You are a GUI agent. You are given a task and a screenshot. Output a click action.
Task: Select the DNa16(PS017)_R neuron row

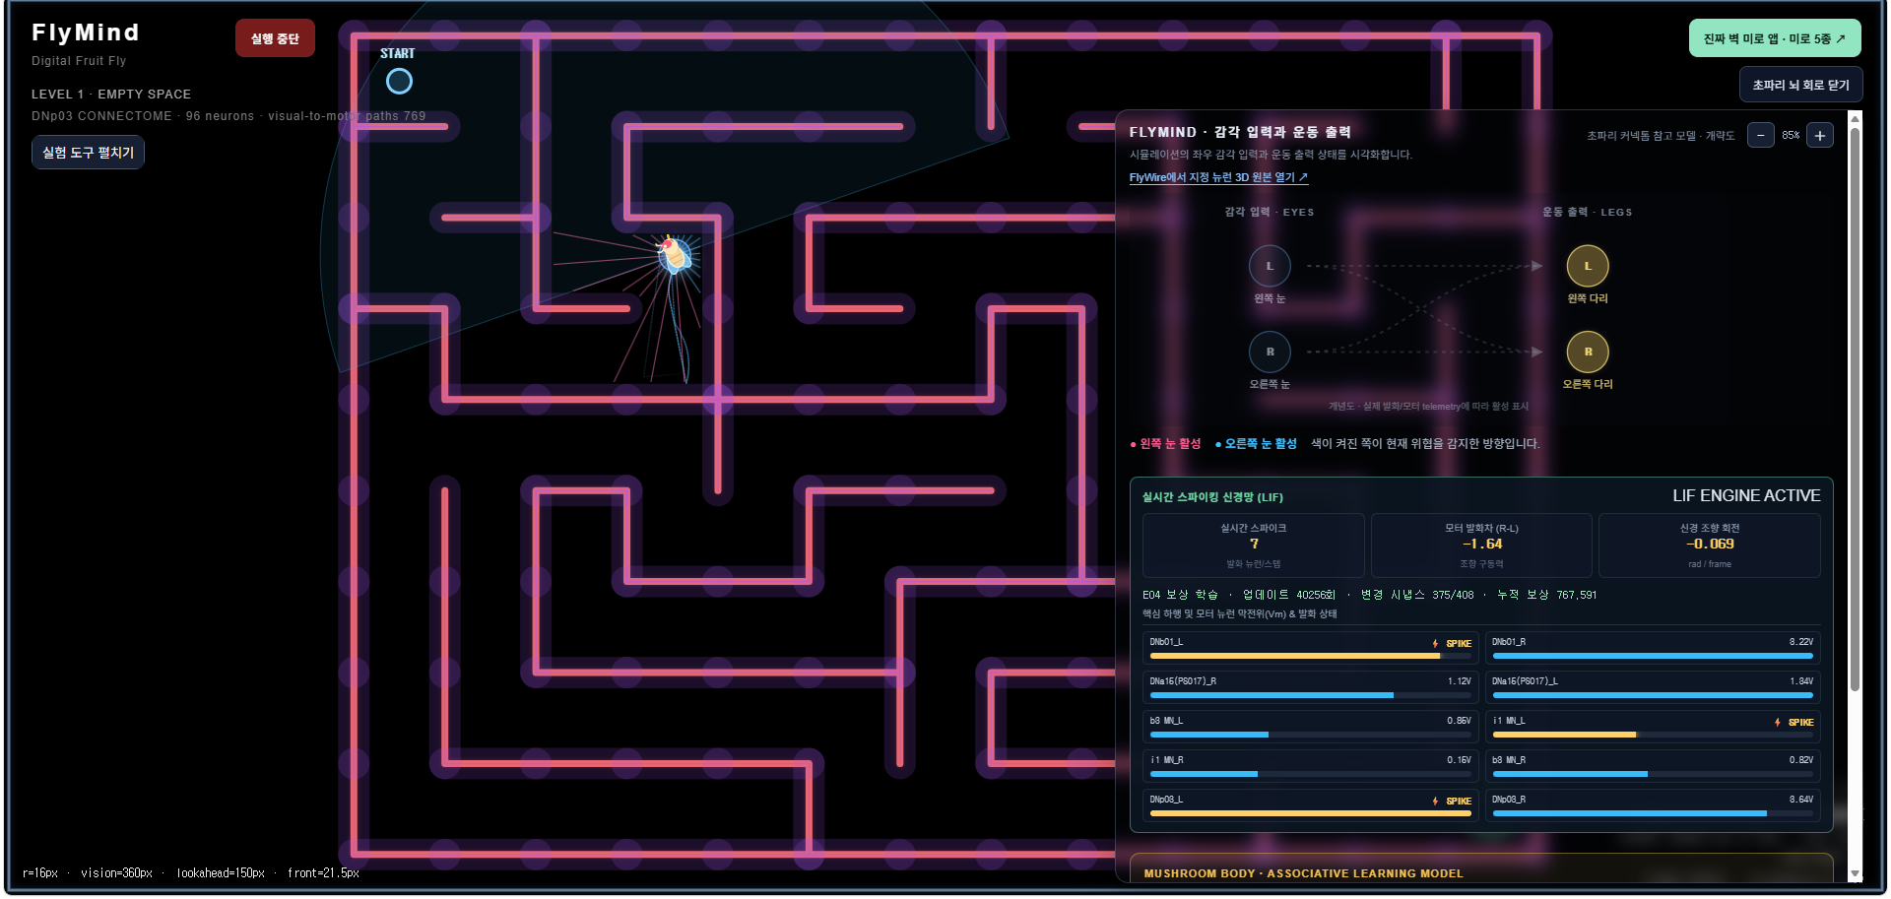pos(1310,687)
